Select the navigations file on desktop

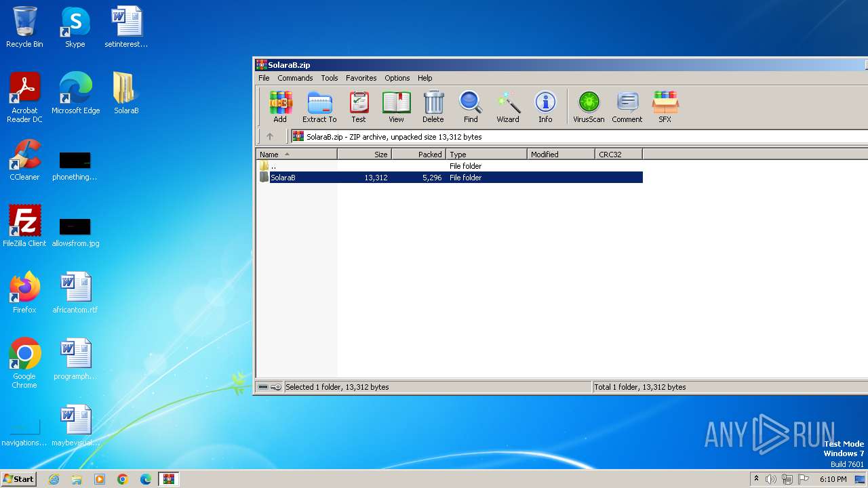pyautogui.click(x=24, y=432)
